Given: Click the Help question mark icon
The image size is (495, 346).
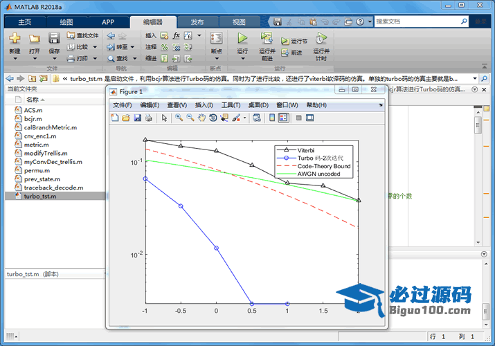Looking at the screenshot, I should click(x=360, y=21).
